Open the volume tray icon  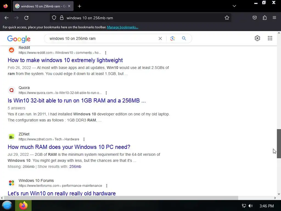click(251, 206)
